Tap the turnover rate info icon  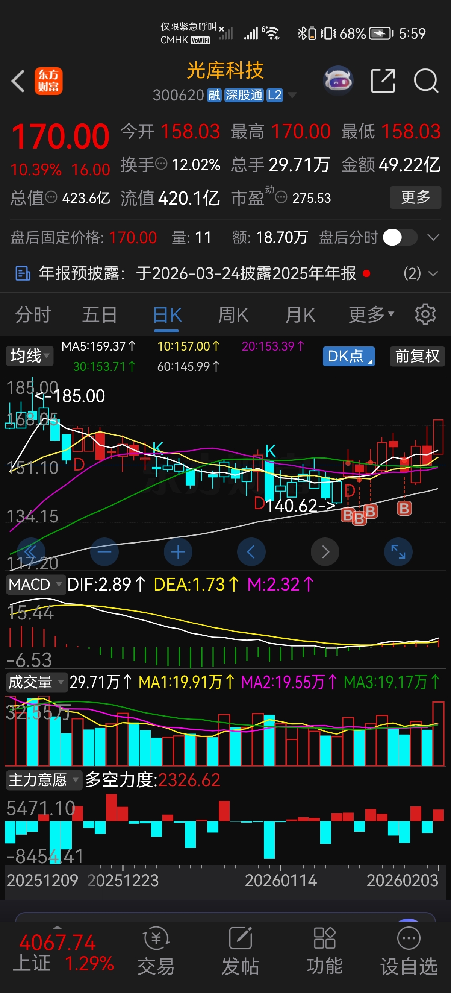coord(161,164)
